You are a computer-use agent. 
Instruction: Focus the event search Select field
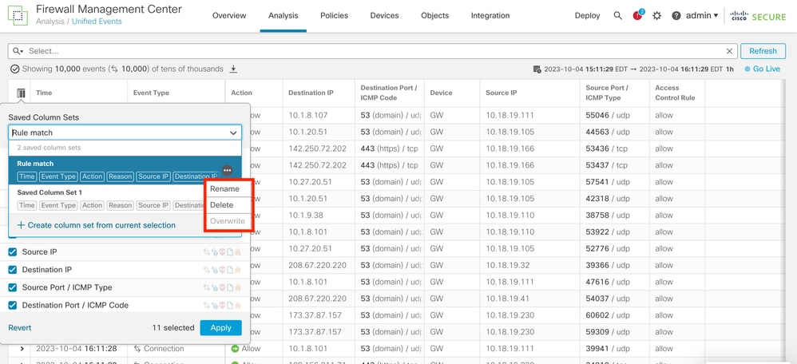[x=374, y=51]
